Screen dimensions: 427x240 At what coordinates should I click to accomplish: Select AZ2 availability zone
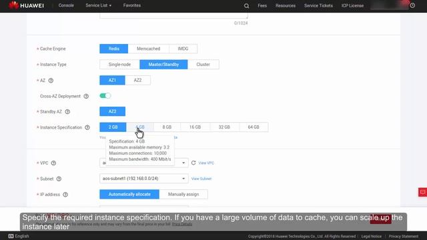coord(137,80)
